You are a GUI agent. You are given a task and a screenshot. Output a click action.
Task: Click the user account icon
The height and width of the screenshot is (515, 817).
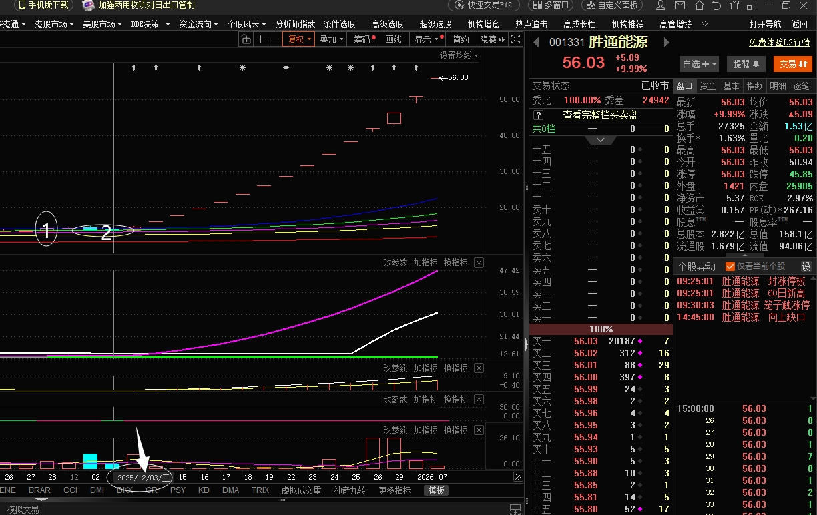(x=661, y=5)
